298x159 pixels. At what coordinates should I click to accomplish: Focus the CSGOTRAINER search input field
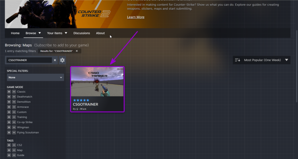pyautogui.click(x=29, y=60)
